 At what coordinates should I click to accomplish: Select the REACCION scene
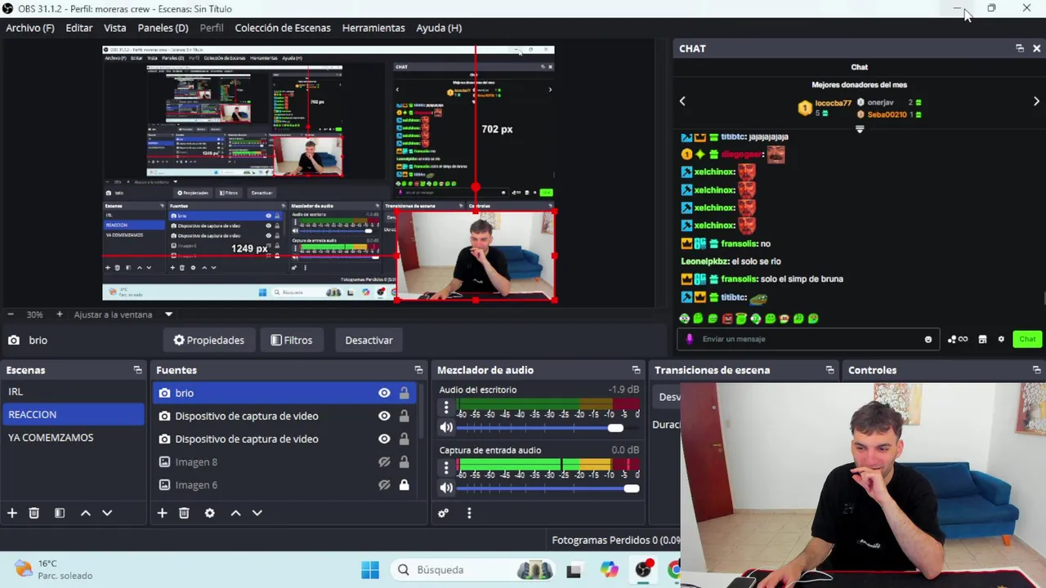tap(74, 415)
